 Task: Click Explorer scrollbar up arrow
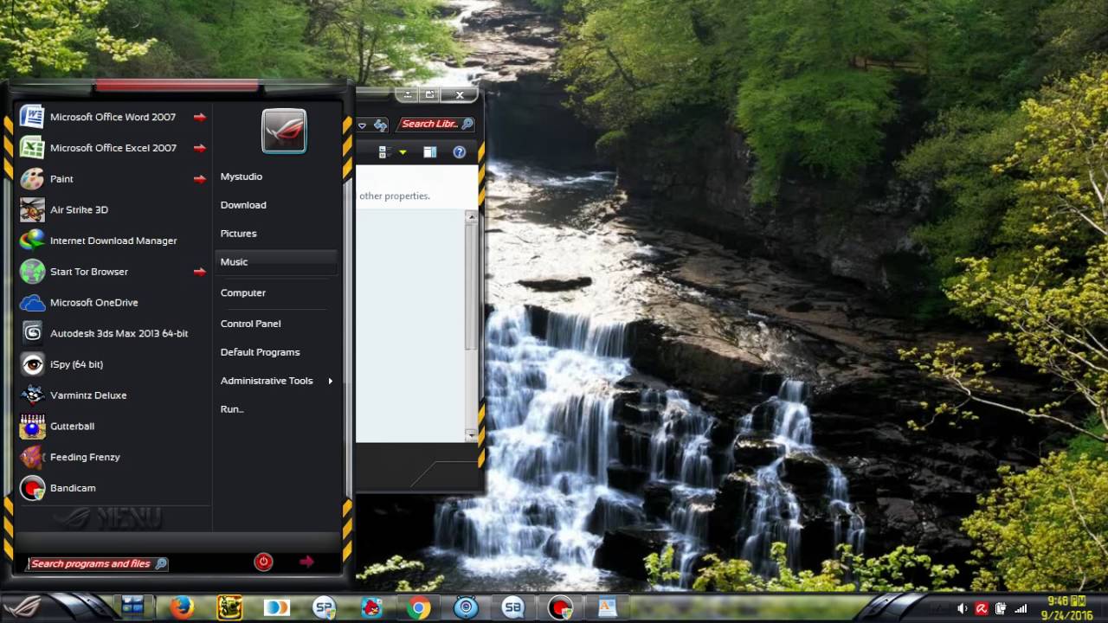point(471,217)
